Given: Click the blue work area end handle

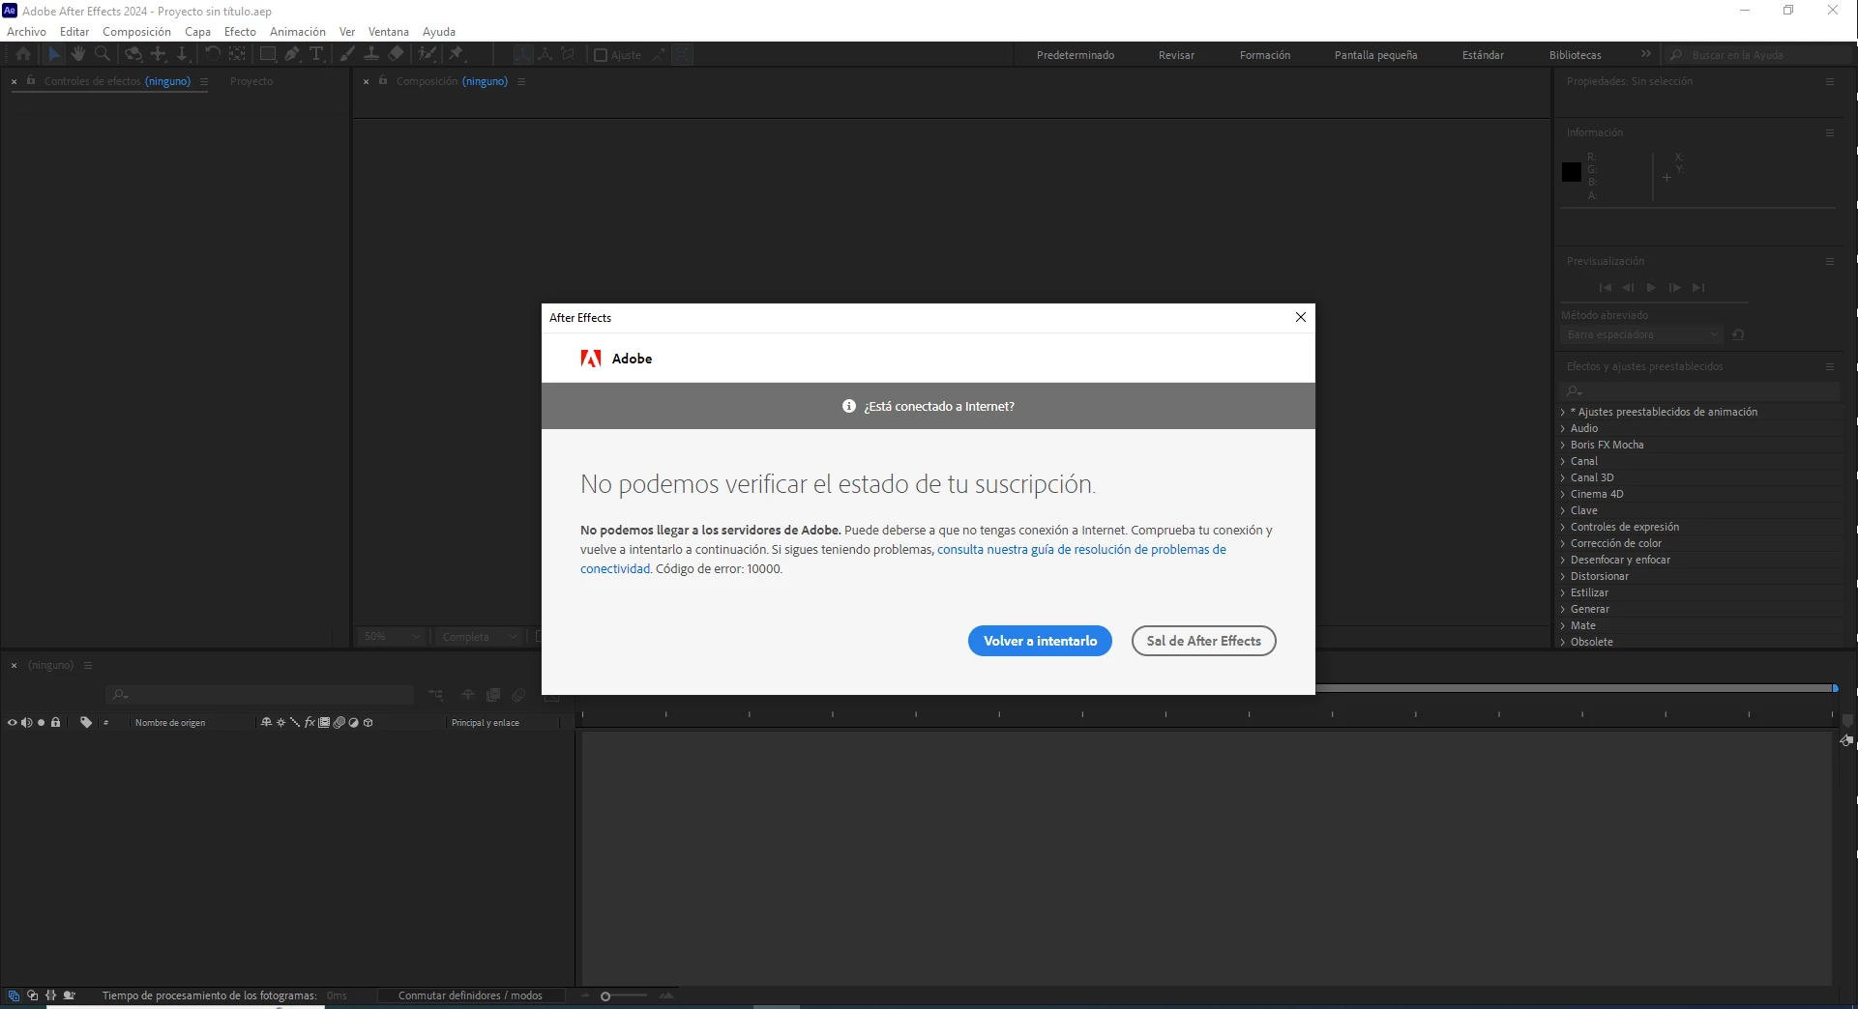Looking at the screenshot, I should (x=1835, y=688).
